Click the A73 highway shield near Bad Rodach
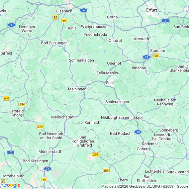 tap(138, 132)
